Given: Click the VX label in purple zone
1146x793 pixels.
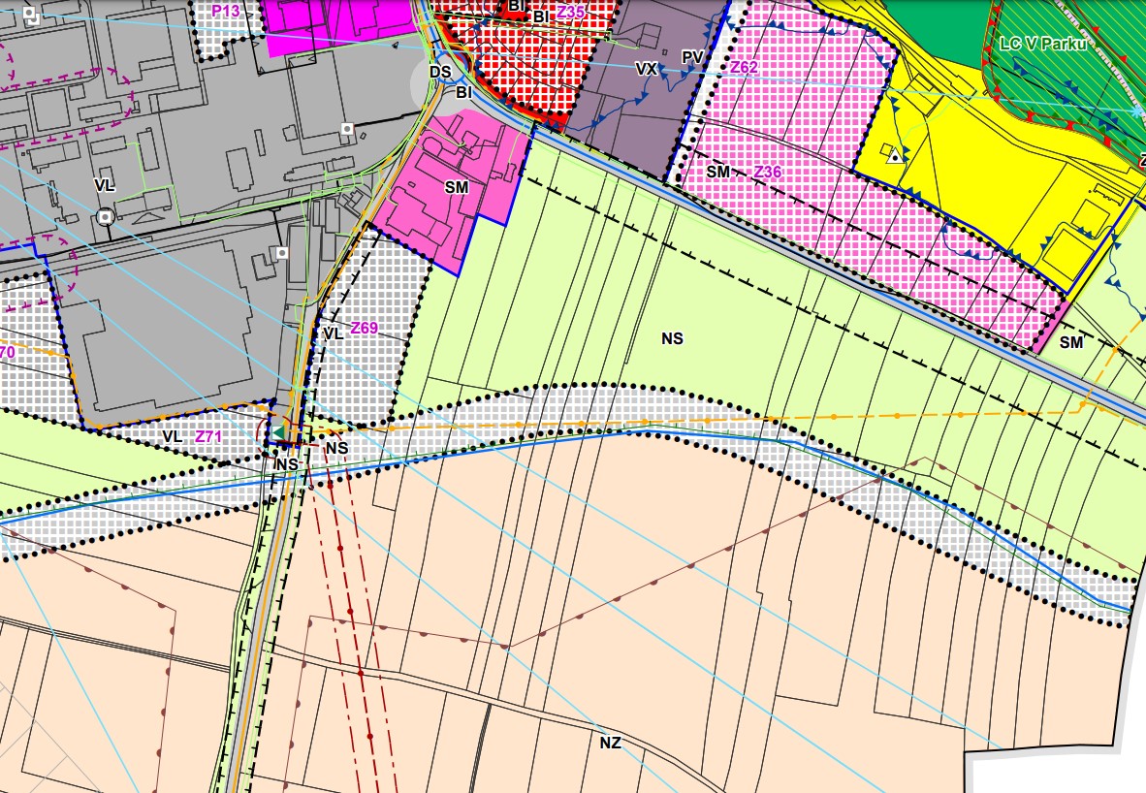Looking at the screenshot, I should (x=647, y=69).
